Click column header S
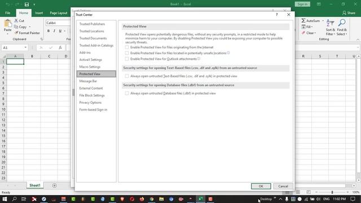The width and height of the screenshot is (361, 203). point(320,56)
